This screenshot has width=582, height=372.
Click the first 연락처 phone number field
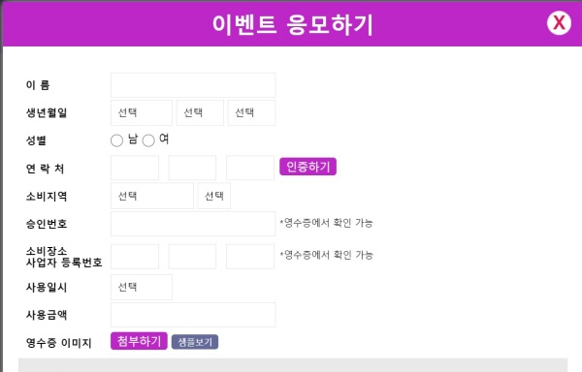pyautogui.click(x=135, y=168)
